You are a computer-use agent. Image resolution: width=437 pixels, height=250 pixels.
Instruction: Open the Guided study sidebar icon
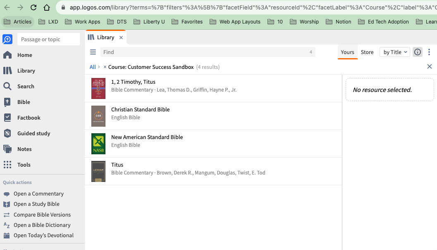pos(7,134)
